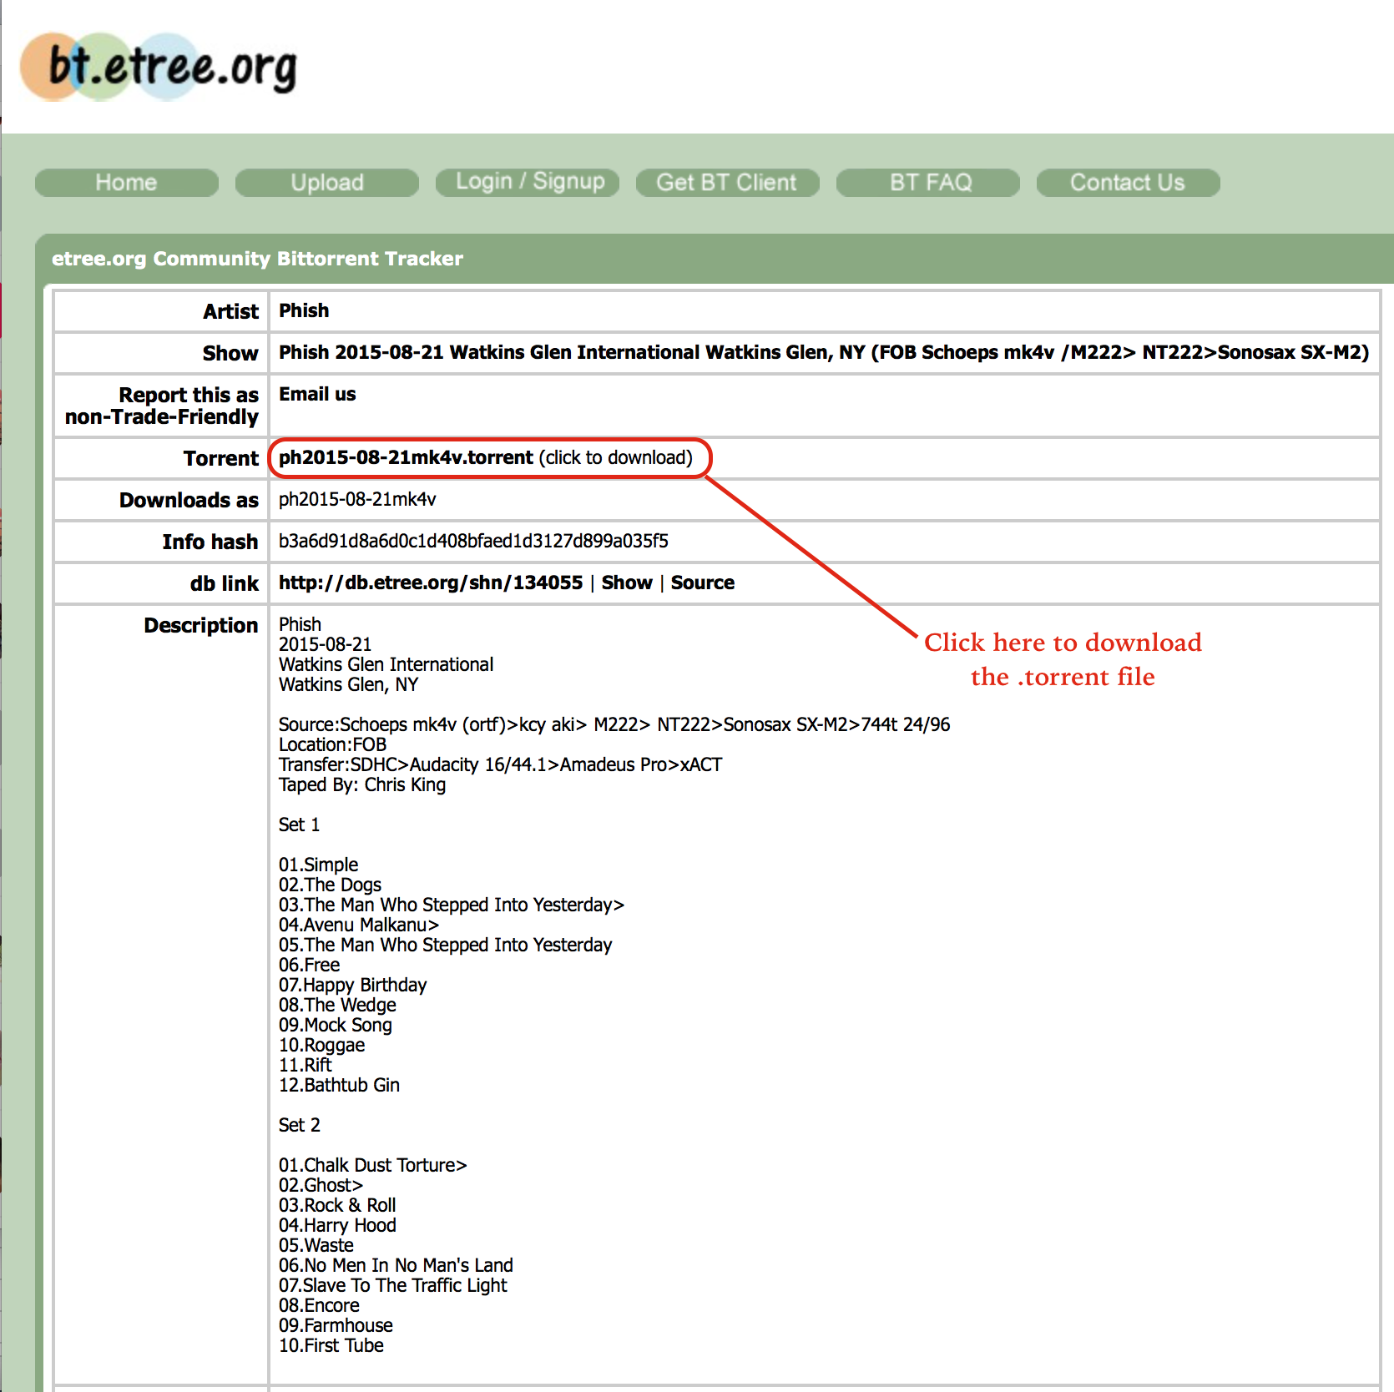Open the Phish 2015-08-21 Watkins Glen show title

click(x=823, y=352)
